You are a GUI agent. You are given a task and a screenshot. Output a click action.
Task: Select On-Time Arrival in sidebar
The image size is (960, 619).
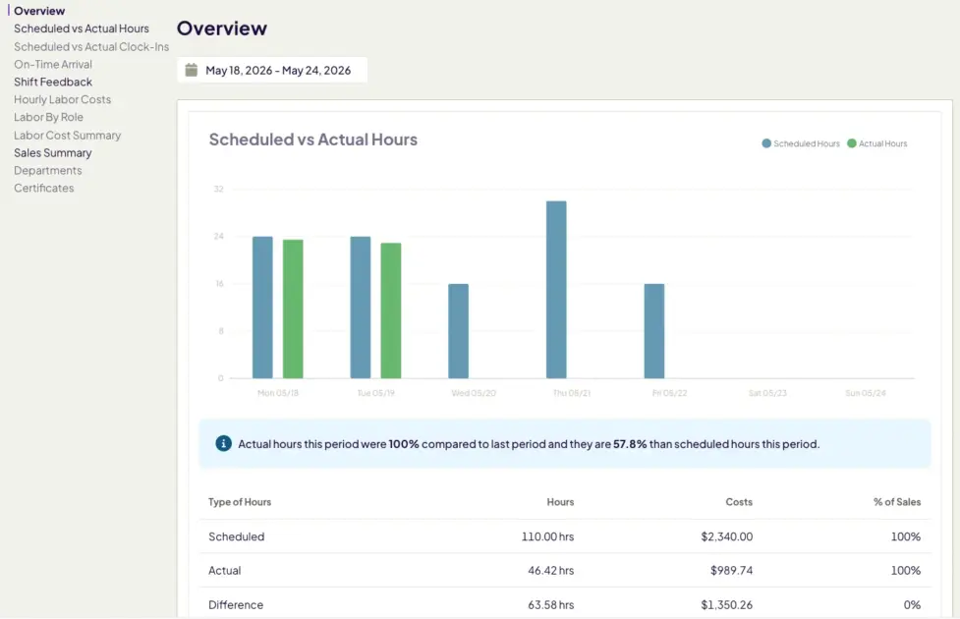pos(53,64)
